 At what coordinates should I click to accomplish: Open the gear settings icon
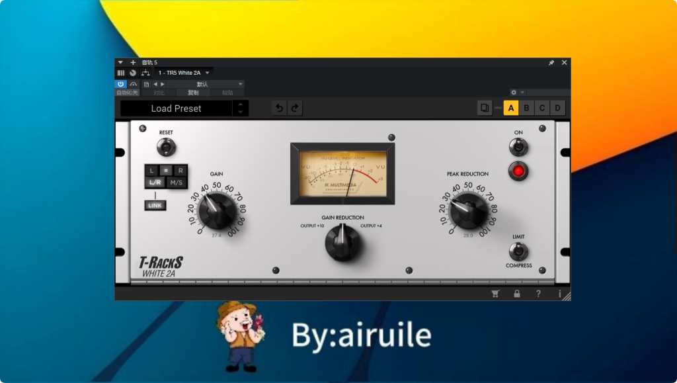(x=513, y=93)
